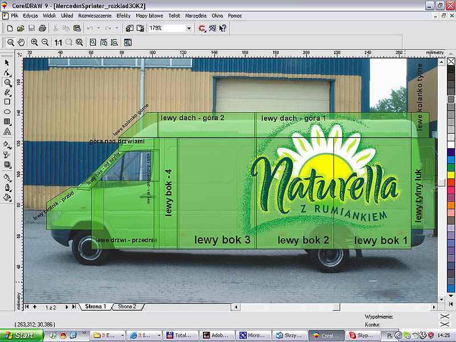Zoom to all objects
This screenshot has width=456, height=342.
(x=79, y=42)
